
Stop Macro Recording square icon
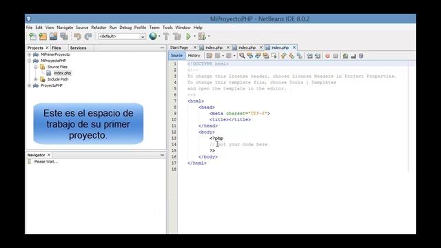(x=336, y=56)
